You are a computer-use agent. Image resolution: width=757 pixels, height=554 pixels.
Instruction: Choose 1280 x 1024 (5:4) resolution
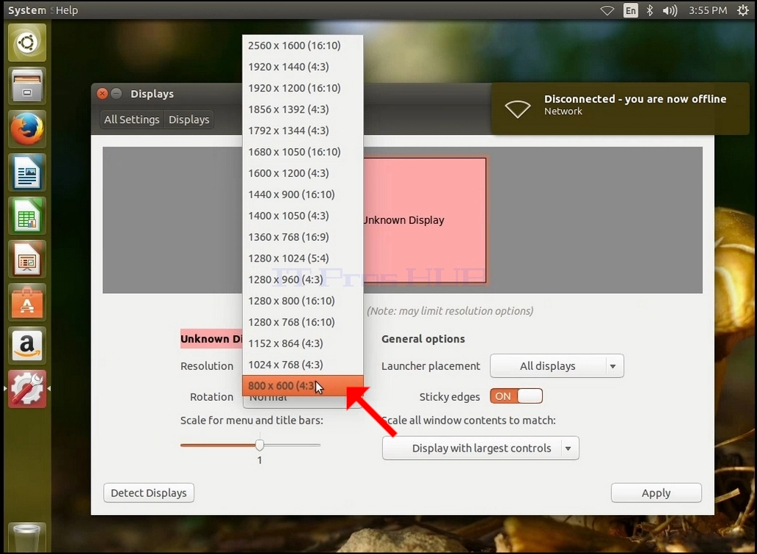point(303,258)
